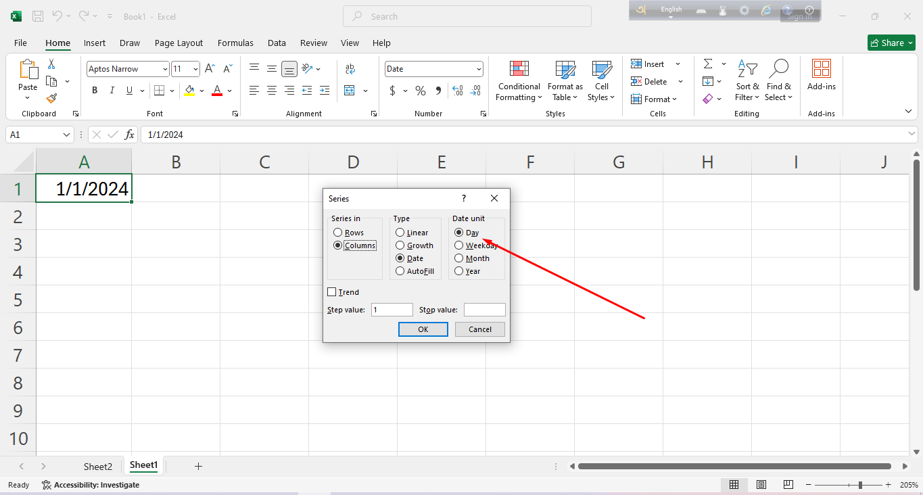Open the Page Layout ribbon tab
The image size is (923, 495).
pos(179,43)
